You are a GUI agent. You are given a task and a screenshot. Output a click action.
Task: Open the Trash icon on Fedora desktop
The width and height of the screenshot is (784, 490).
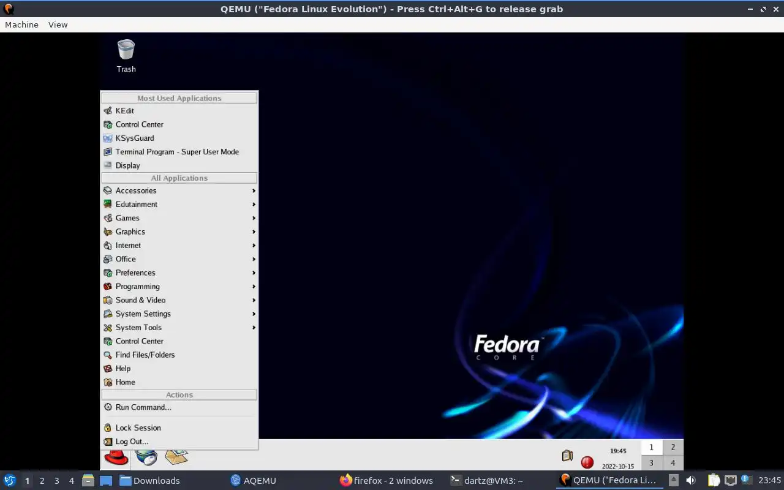126,56
